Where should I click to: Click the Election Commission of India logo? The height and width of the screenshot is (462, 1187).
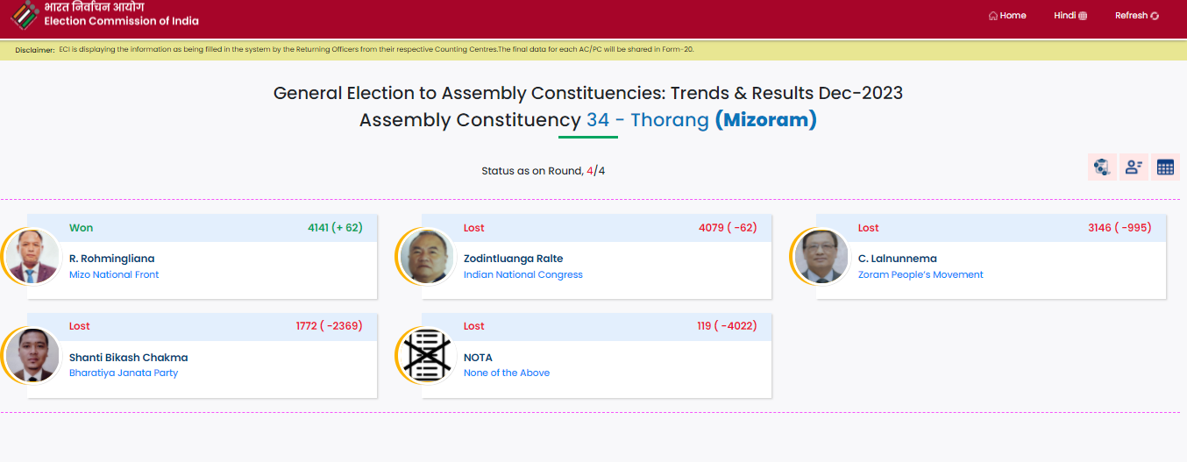25,14
